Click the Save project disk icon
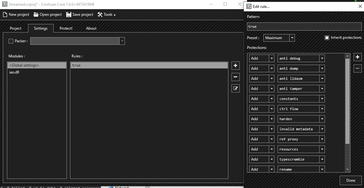The image size is (364, 188). coord(69,15)
